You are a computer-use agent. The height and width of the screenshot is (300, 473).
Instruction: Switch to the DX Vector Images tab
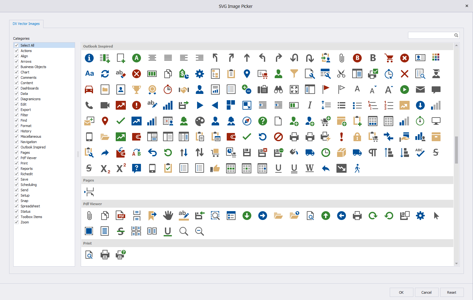[x=26, y=24]
